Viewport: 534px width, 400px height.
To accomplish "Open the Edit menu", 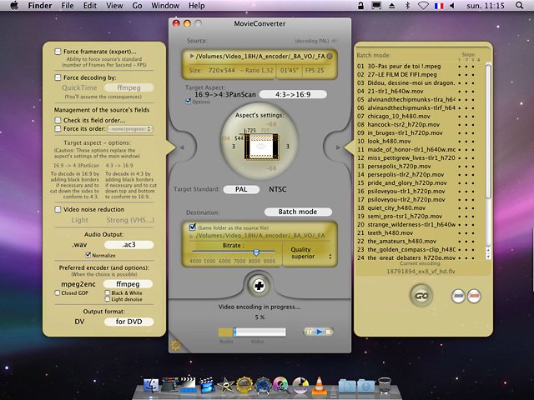I will tap(90, 6).
